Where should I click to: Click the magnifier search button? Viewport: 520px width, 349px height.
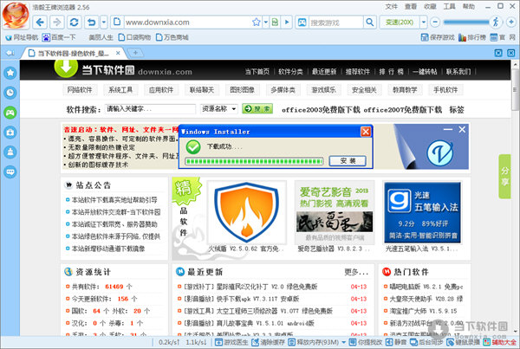pyautogui.click(x=370, y=23)
